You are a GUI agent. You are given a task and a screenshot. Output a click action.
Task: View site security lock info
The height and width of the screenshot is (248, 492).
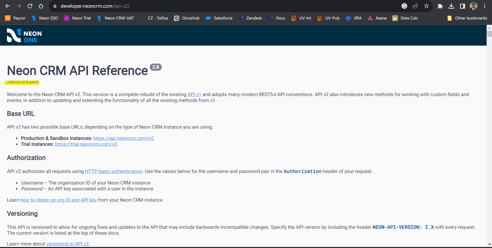tap(55, 6)
